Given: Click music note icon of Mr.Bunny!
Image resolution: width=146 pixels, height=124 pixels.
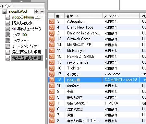Looking at the screenshot, I should click(x=52, y=51).
